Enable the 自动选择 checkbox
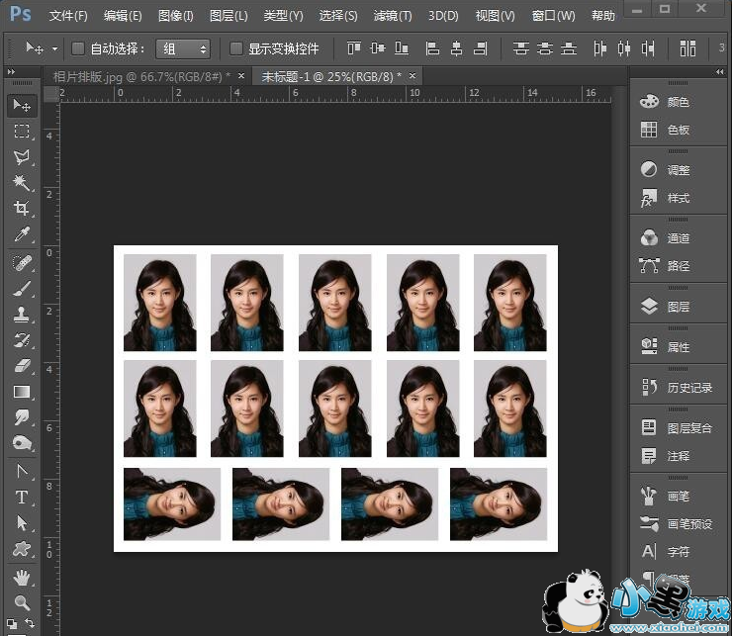Image resolution: width=732 pixels, height=636 pixels. [78, 48]
